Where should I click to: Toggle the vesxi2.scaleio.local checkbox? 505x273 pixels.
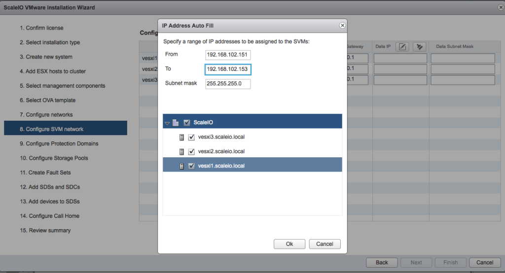(191, 152)
